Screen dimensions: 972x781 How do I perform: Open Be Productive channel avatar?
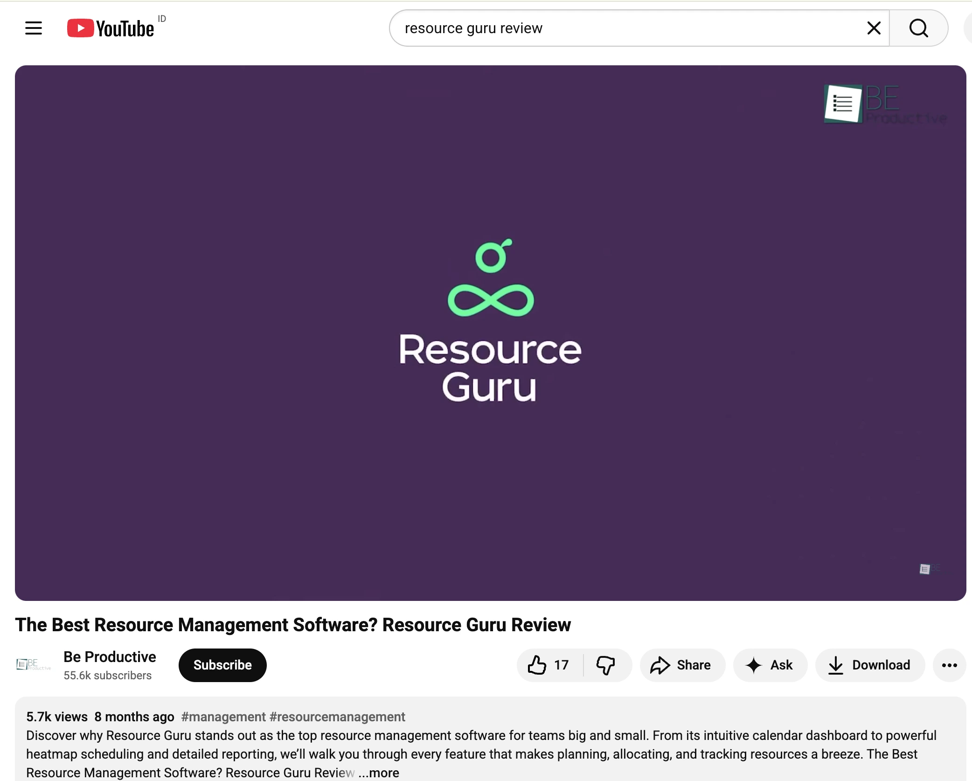tap(33, 665)
